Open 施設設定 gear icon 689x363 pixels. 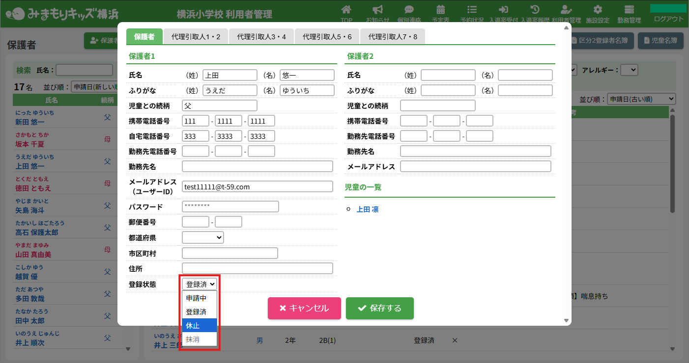[598, 10]
